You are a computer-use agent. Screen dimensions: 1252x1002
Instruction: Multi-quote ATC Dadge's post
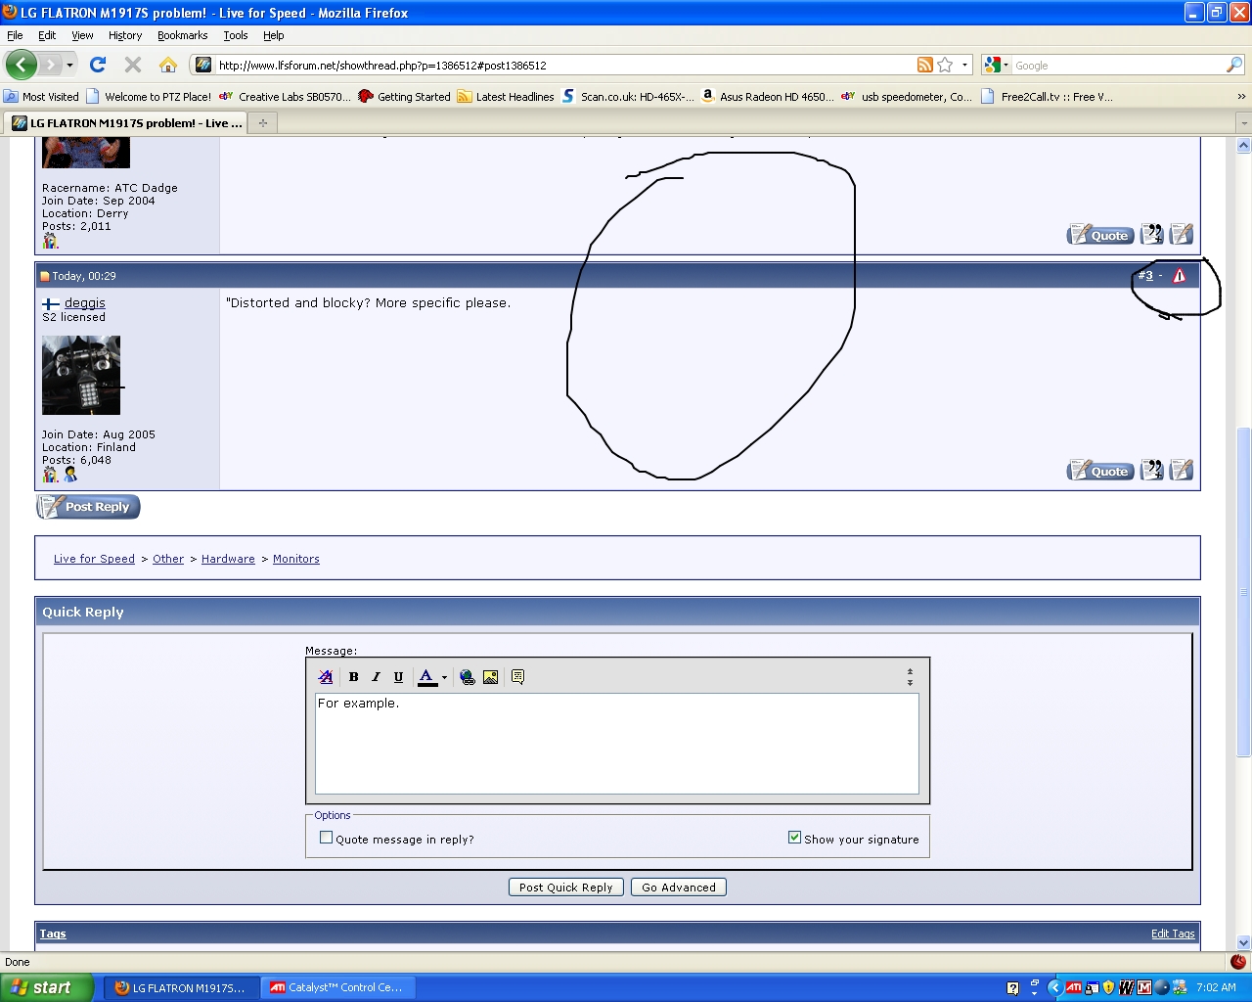pos(1152,235)
